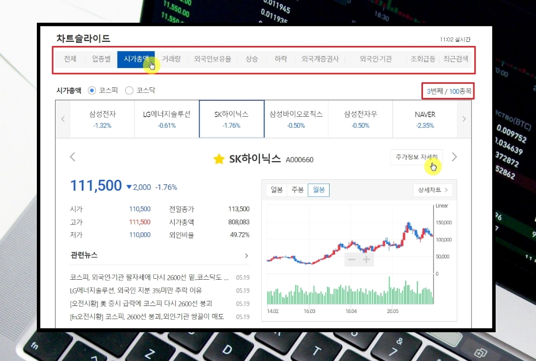The width and height of the screenshot is (536, 361).
Task: Expand 관련뉴스 with the chevron
Action: [x=246, y=255]
